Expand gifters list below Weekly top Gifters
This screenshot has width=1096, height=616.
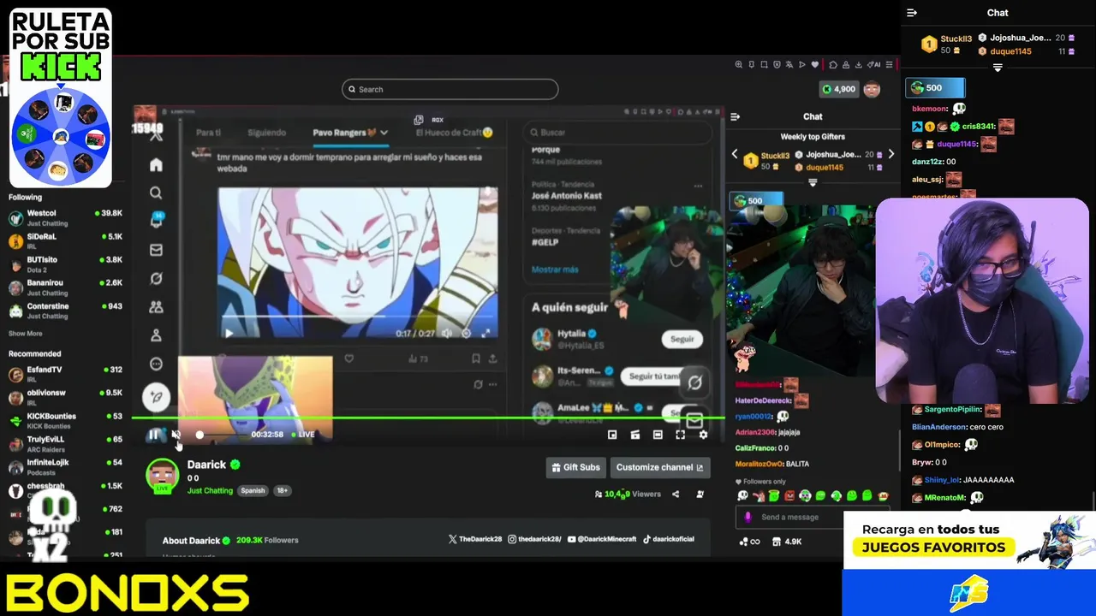(x=813, y=182)
